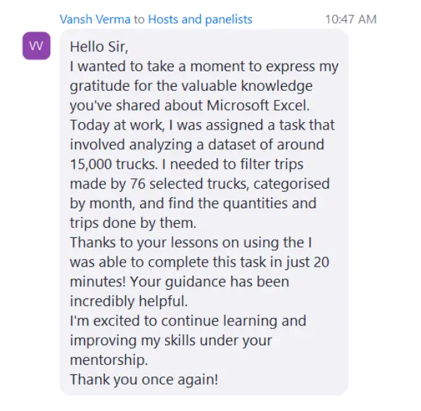Click the 'incredibly helpful.' line
The height and width of the screenshot is (411, 421).
tap(129, 301)
